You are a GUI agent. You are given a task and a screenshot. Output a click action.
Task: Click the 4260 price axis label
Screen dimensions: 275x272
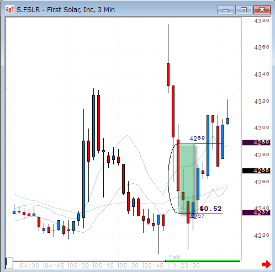tap(262, 182)
